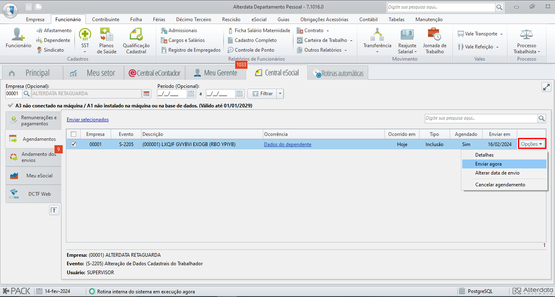Screen dimensions: 555x297
Task: Choose Cancelar agendamento menu entry
Action: [x=505, y=185]
